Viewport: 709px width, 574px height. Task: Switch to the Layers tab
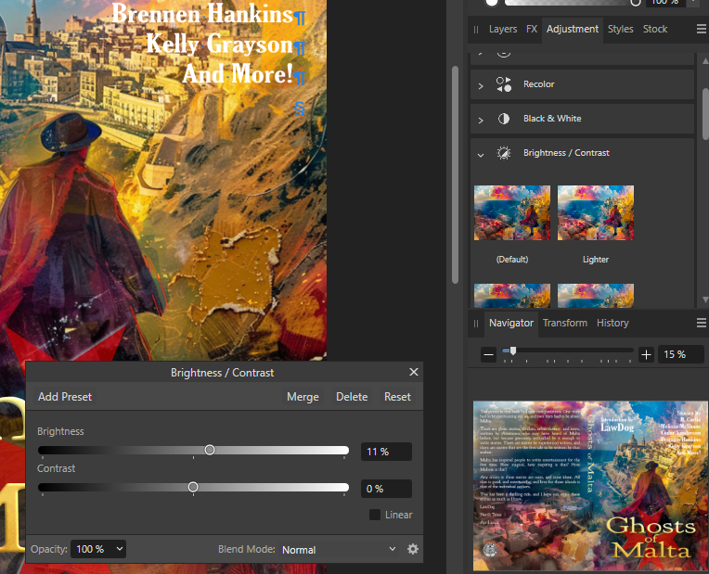503,29
